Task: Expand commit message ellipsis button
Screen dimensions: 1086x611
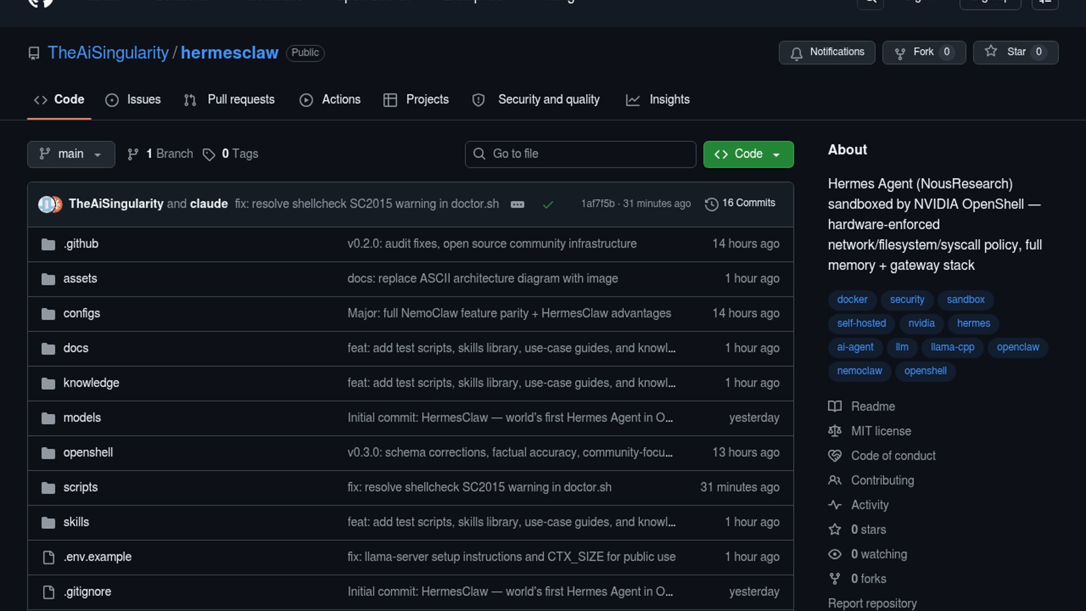Action: tap(517, 204)
